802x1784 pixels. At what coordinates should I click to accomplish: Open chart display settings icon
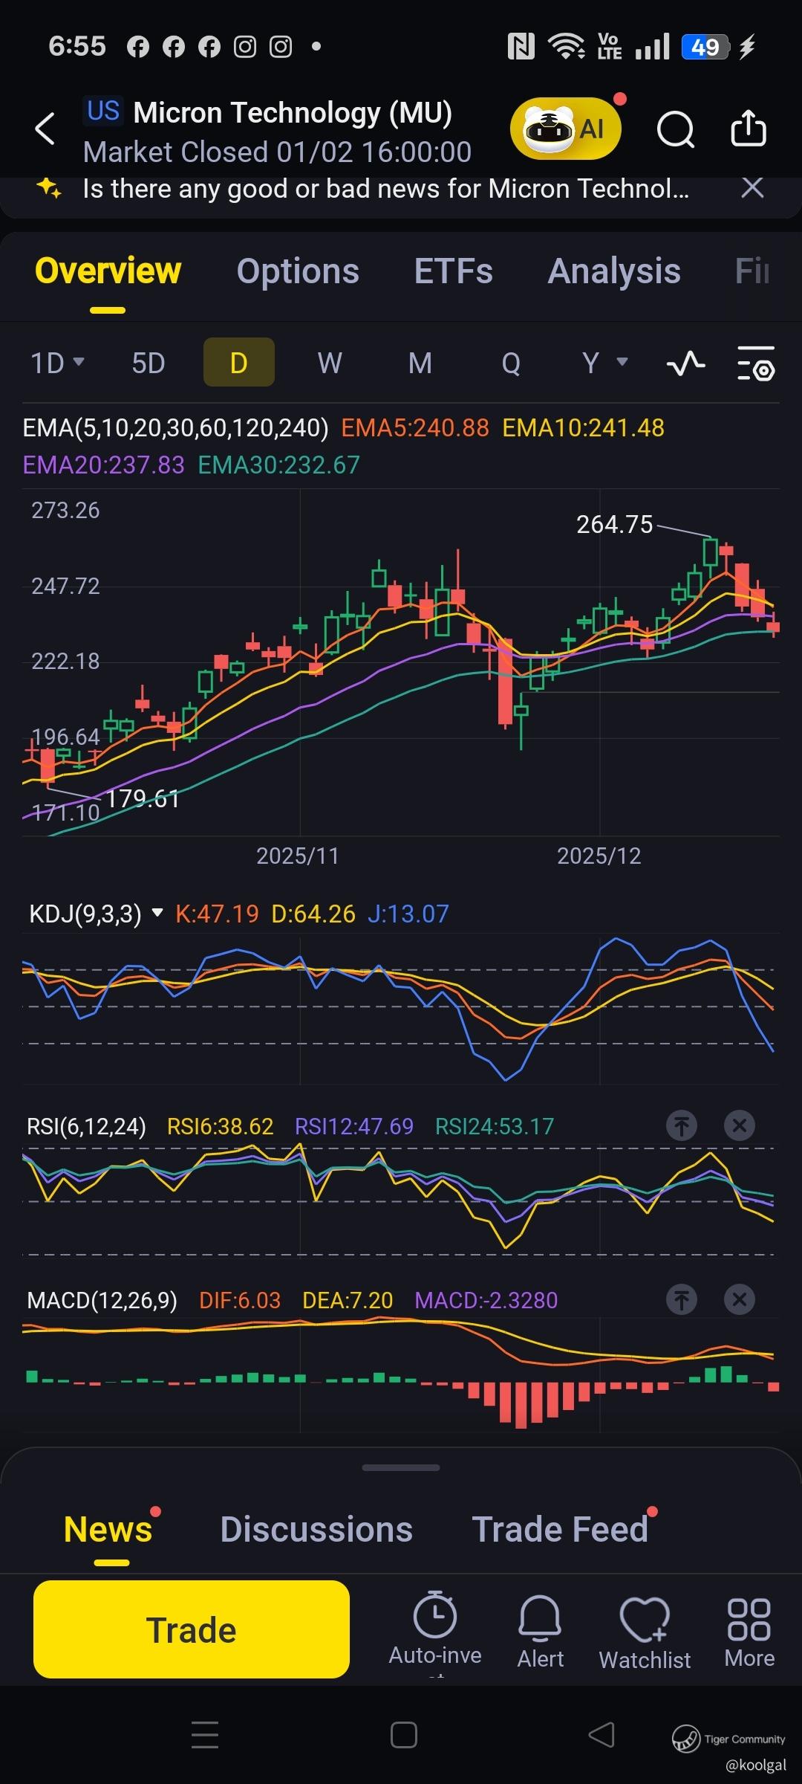pos(756,363)
